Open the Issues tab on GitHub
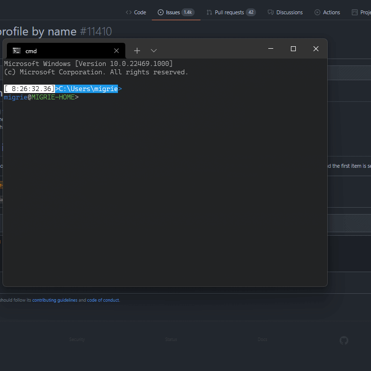Image resolution: width=371 pixels, height=371 pixels. tap(176, 12)
